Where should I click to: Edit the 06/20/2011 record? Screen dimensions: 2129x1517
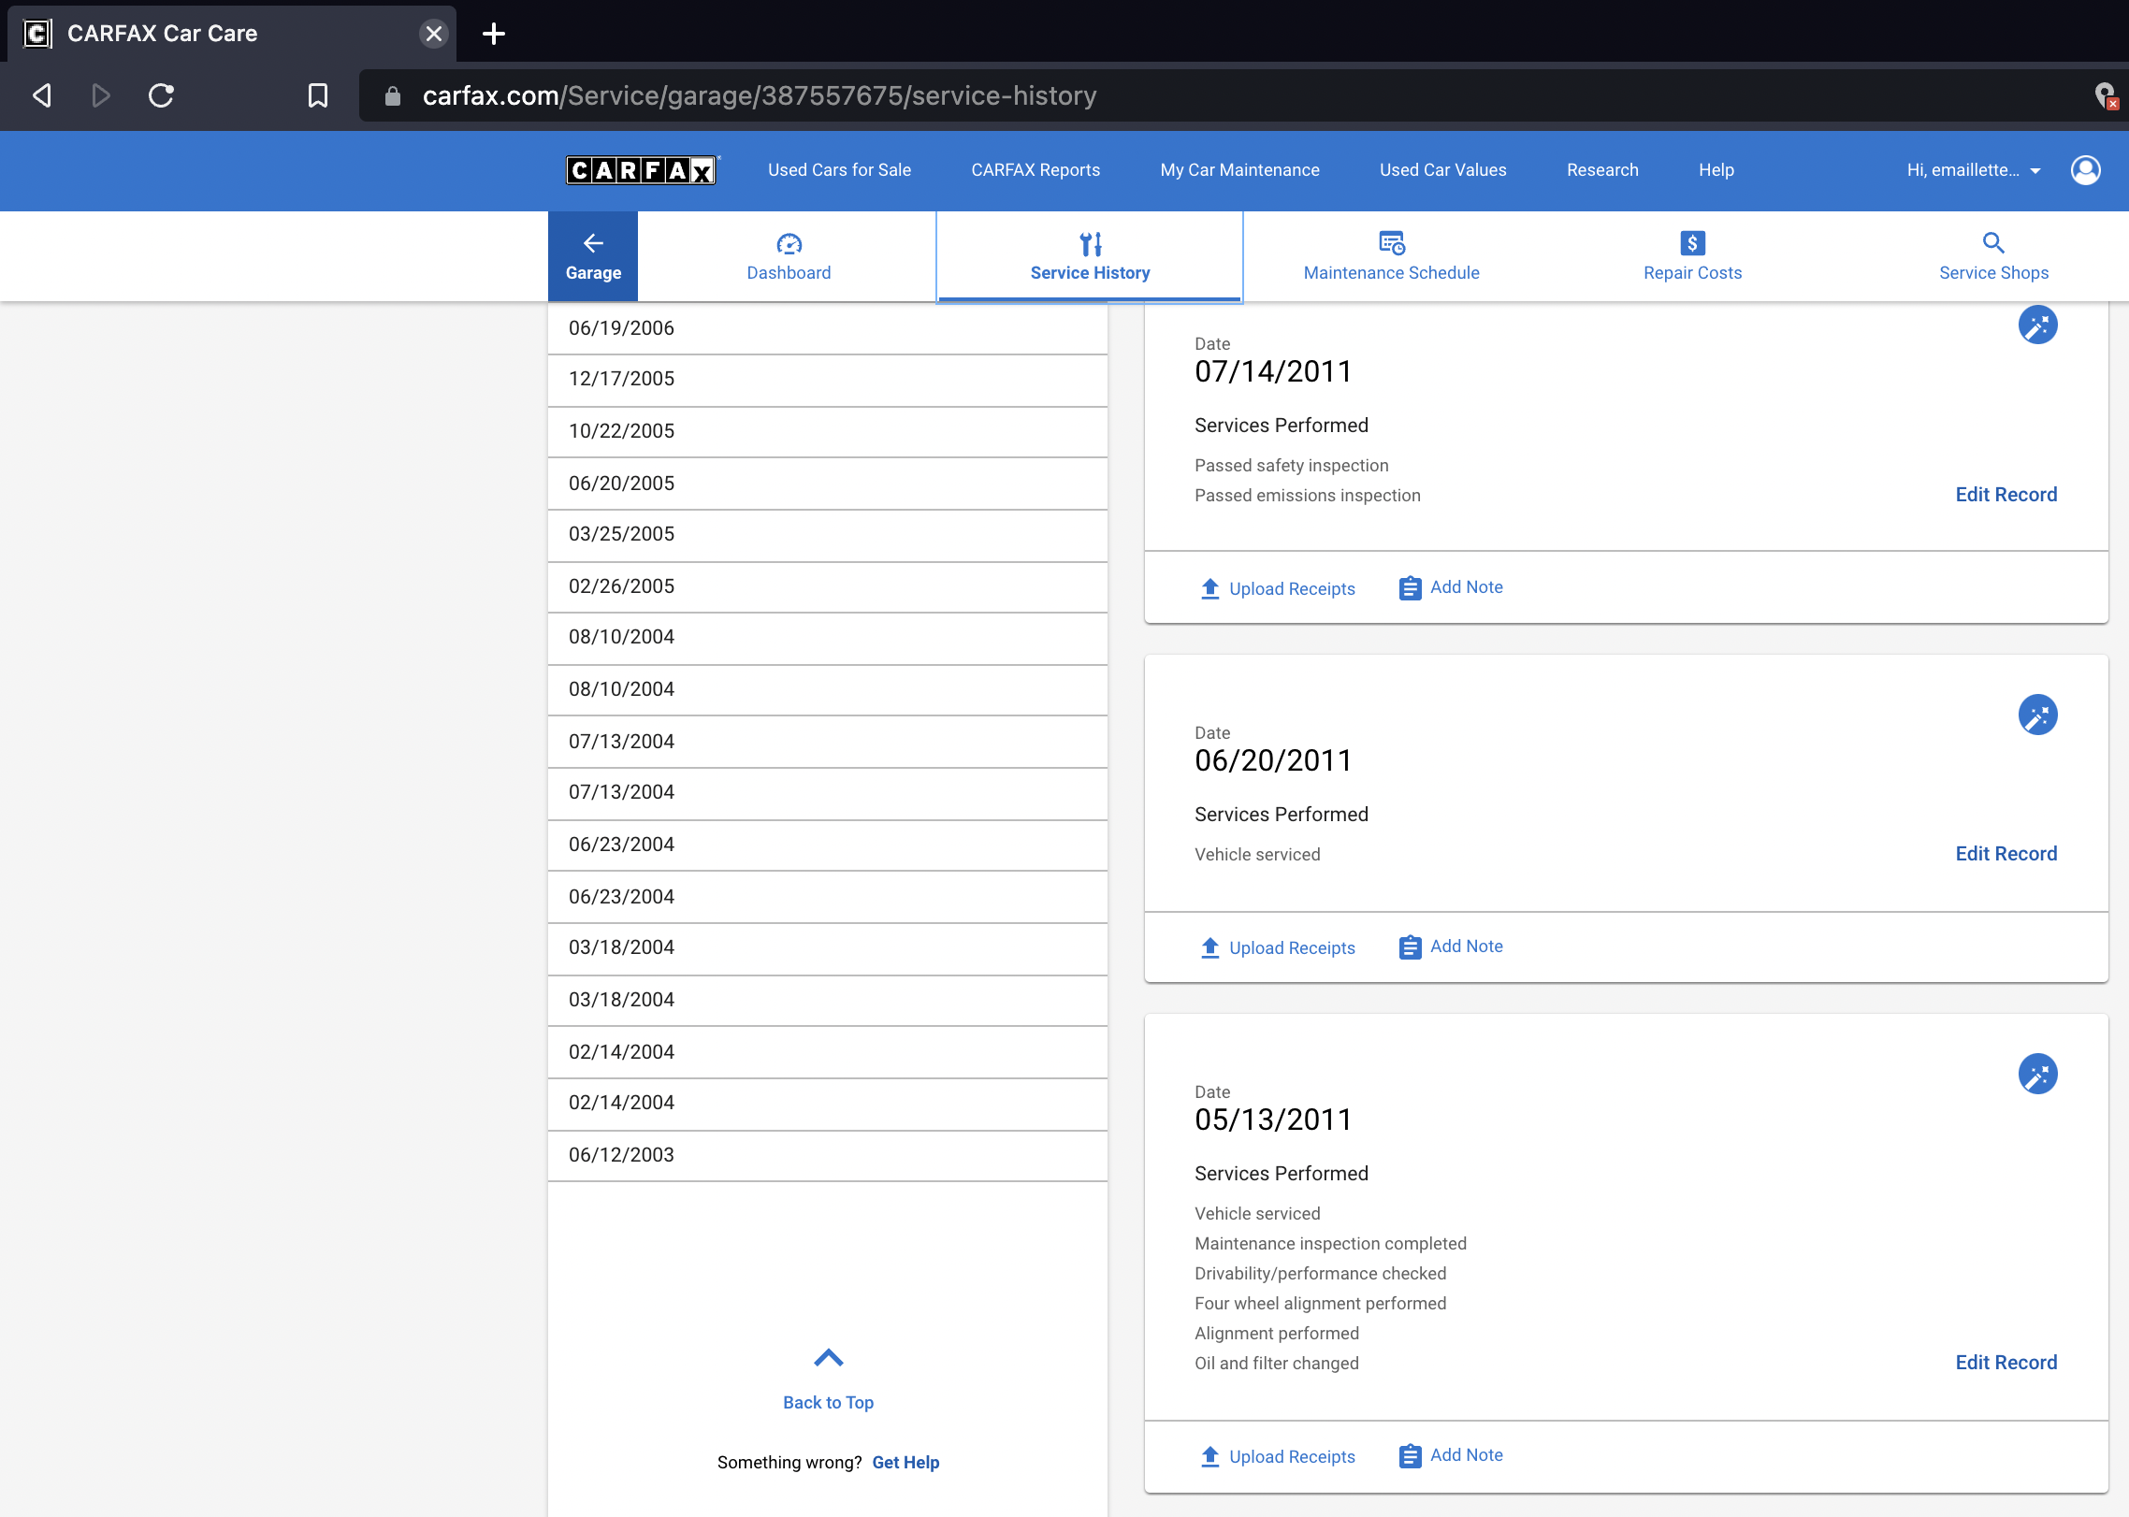pos(2006,854)
